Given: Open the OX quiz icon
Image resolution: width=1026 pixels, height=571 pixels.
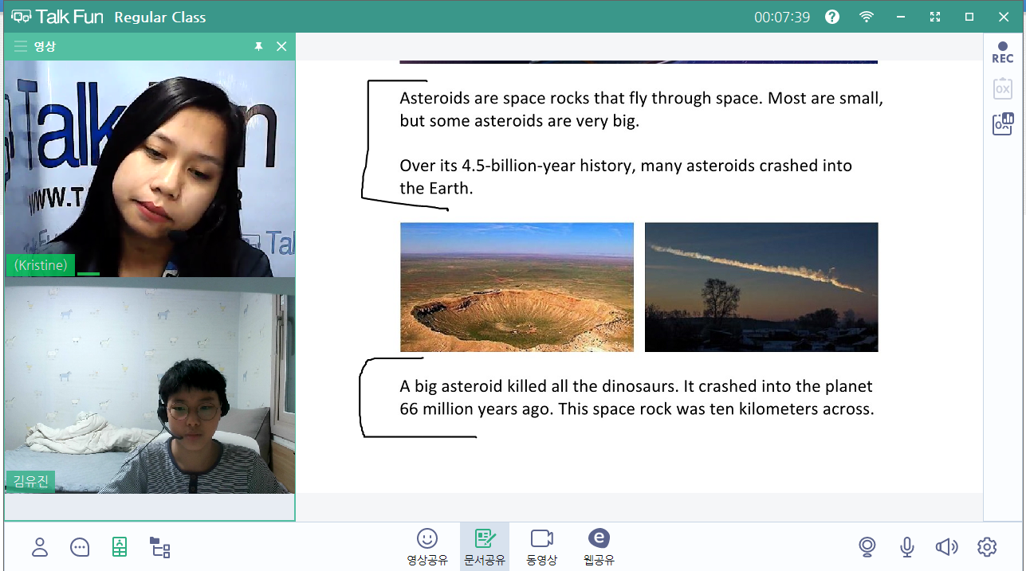Looking at the screenshot, I should click(x=1002, y=88).
